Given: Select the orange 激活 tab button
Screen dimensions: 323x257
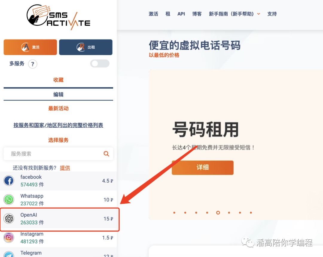Looking at the screenshot, I should click(x=30, y=47).
